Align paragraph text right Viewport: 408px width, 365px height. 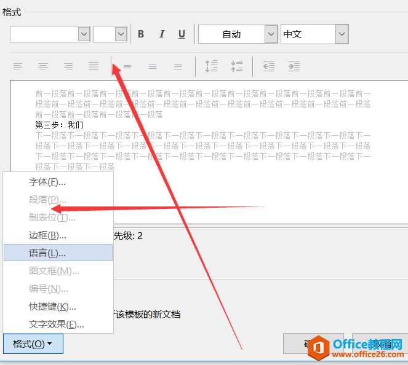68,66
